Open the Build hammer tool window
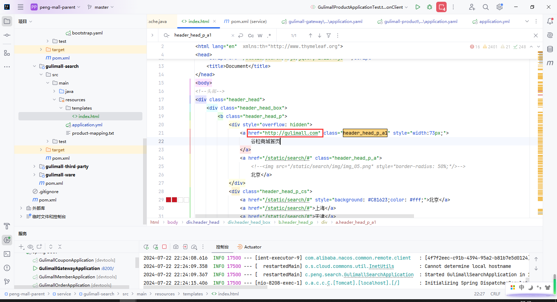This screenshot has width=557, height=302. (7, 226)
